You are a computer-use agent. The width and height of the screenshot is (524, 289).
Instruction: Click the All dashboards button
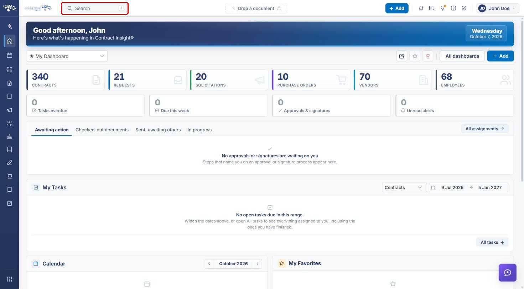click(462, 56)
